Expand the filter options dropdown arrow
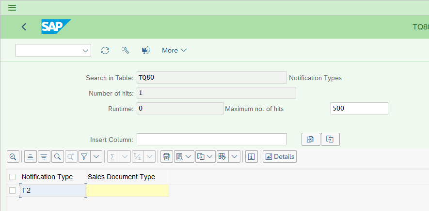The width and height of the screenshot is (429, 211). [96, 156]
